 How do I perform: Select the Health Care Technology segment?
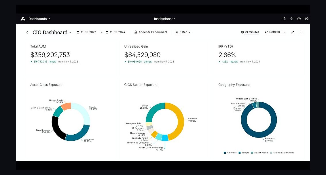[165, 138]
